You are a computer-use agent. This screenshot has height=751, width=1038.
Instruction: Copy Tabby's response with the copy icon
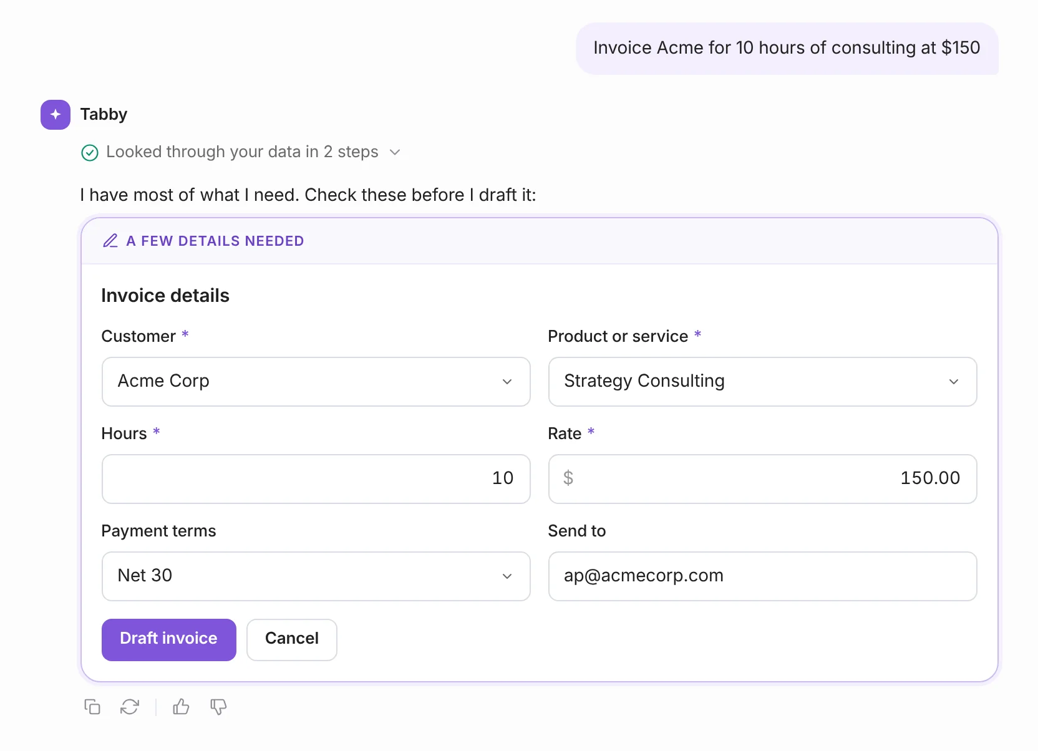[x=92, y=707]
